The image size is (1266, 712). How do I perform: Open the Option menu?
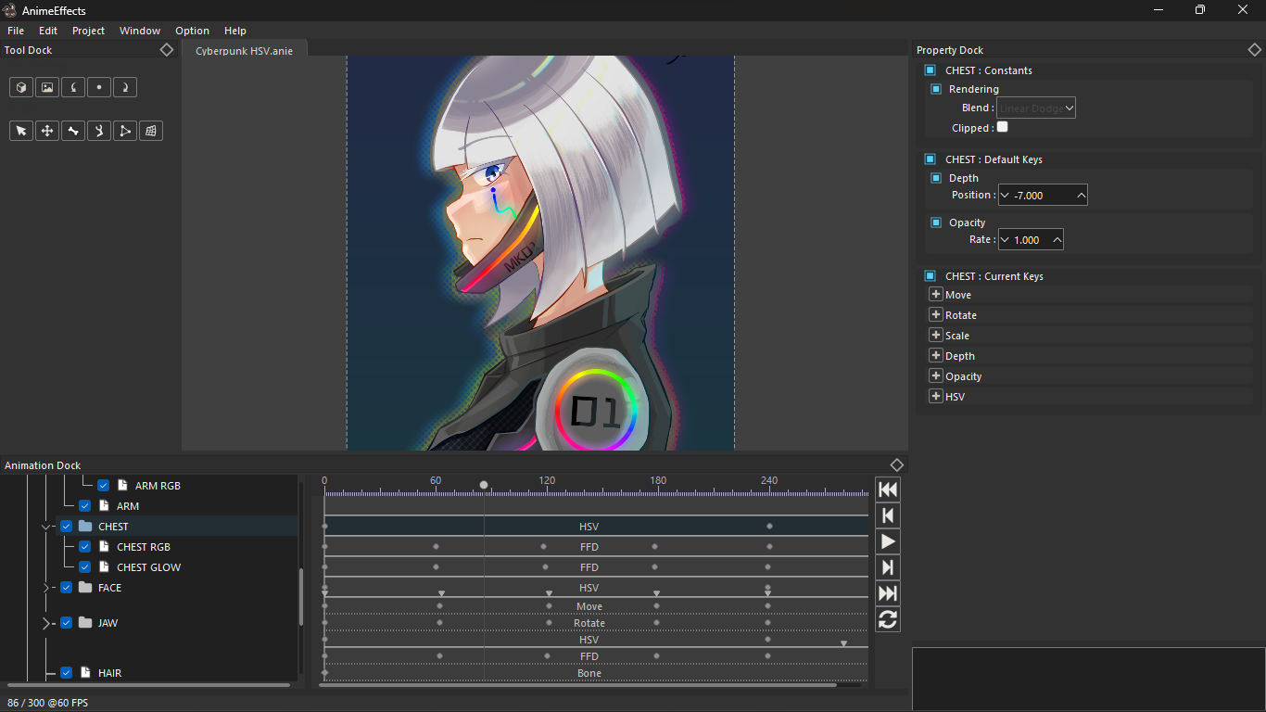[193, 31]
